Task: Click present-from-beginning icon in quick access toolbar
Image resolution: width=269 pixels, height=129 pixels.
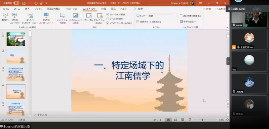Action: 41,3
